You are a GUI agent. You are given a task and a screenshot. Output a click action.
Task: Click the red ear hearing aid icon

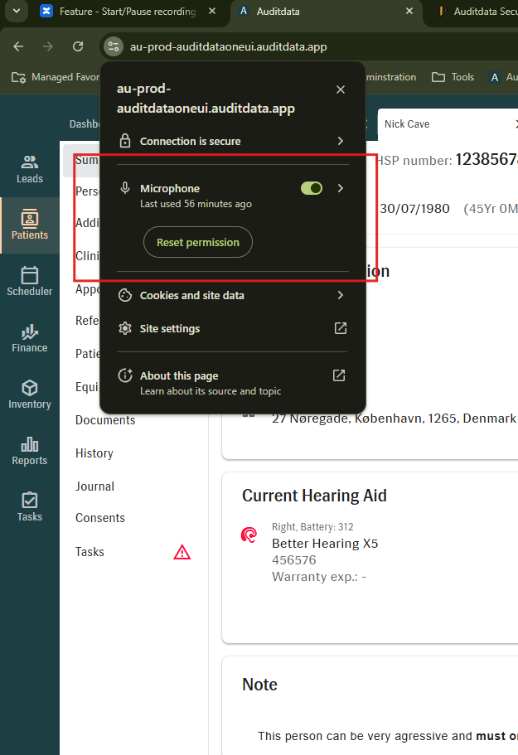(249, 535)
